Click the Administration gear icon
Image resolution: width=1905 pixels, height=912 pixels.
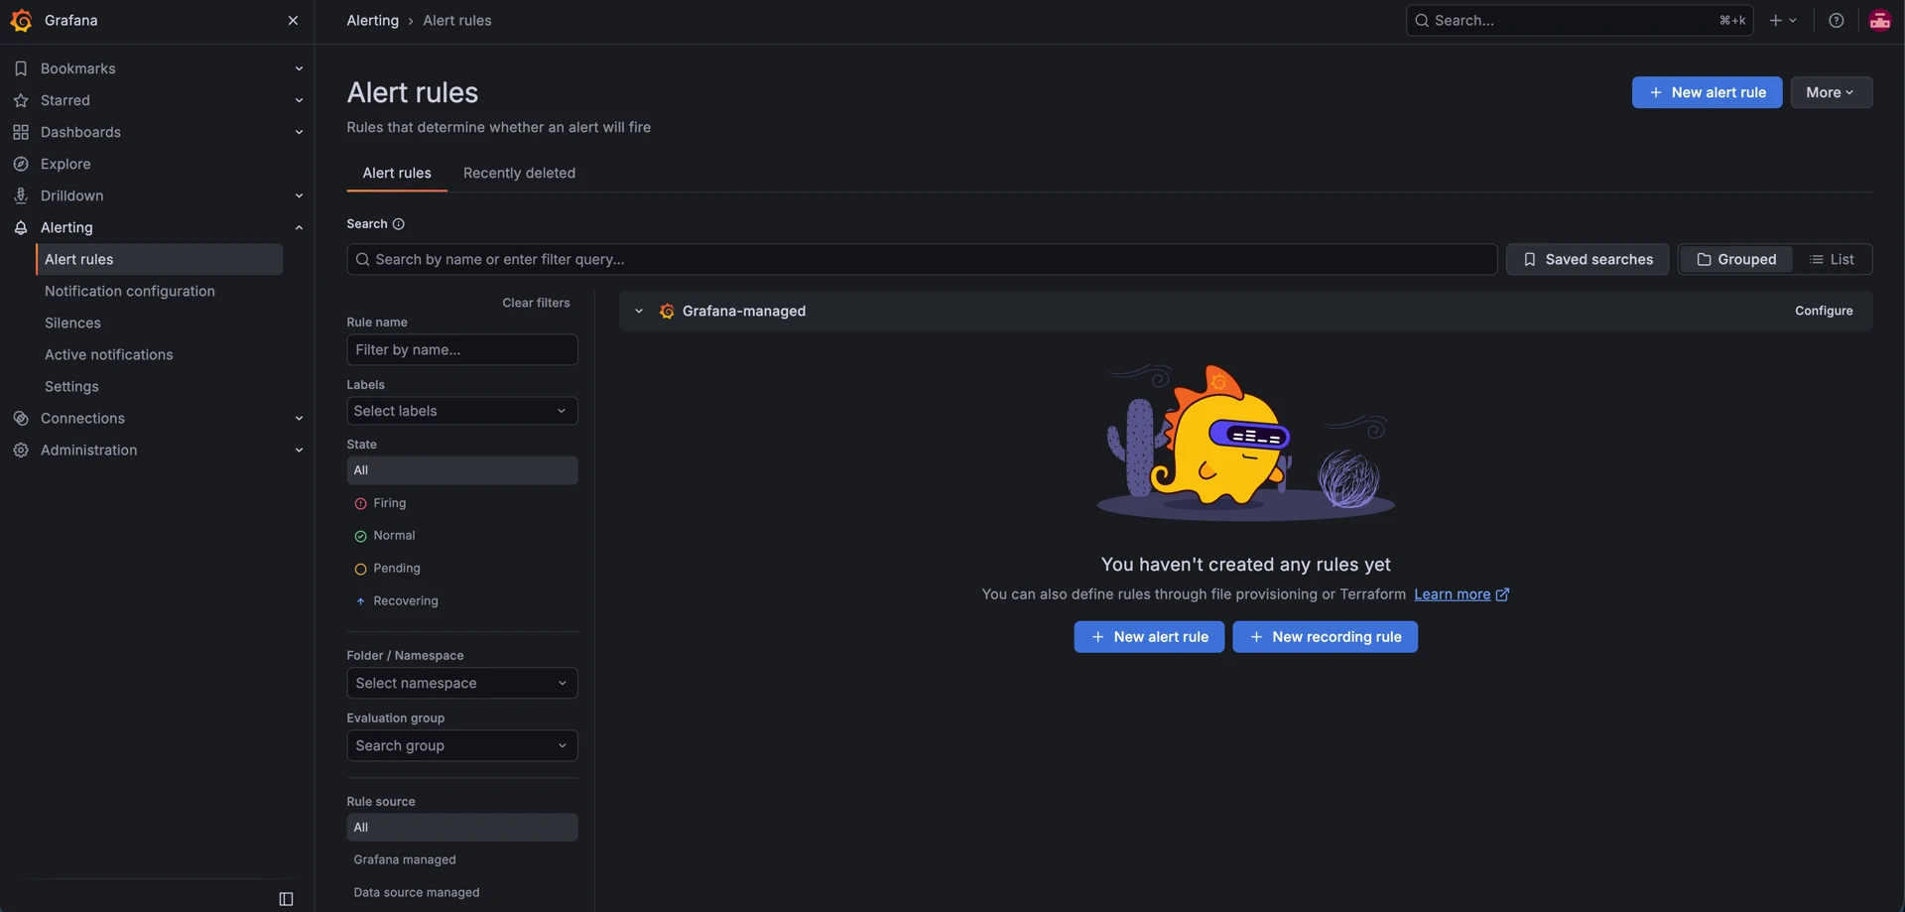21,450
